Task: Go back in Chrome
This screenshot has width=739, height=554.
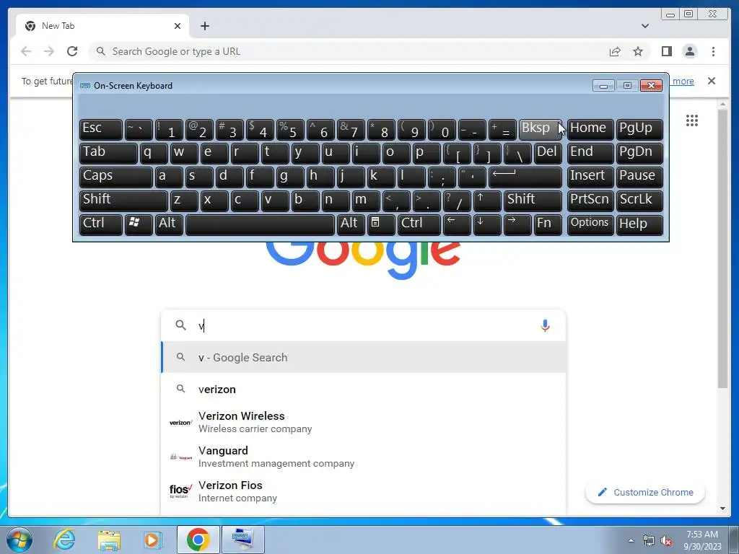Action: click(x=26, y=51)
